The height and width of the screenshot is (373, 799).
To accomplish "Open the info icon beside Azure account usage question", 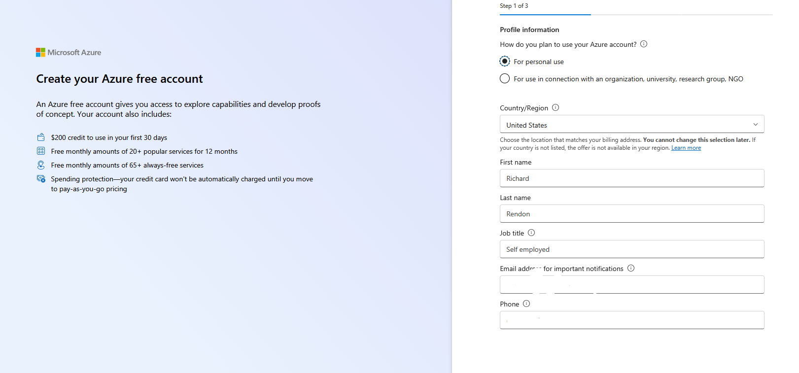I will 644,44.
